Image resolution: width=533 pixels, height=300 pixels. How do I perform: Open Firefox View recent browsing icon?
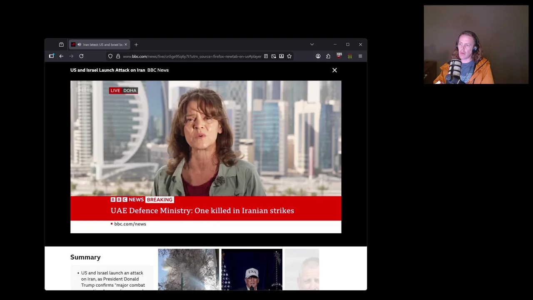(x=61, y=45)
